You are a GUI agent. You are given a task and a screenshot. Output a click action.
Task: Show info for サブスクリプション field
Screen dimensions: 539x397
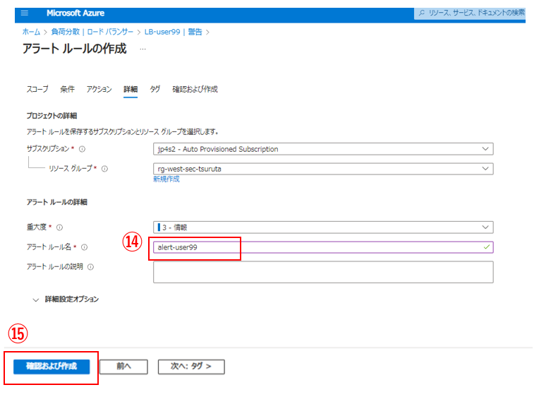coord(82,149)
